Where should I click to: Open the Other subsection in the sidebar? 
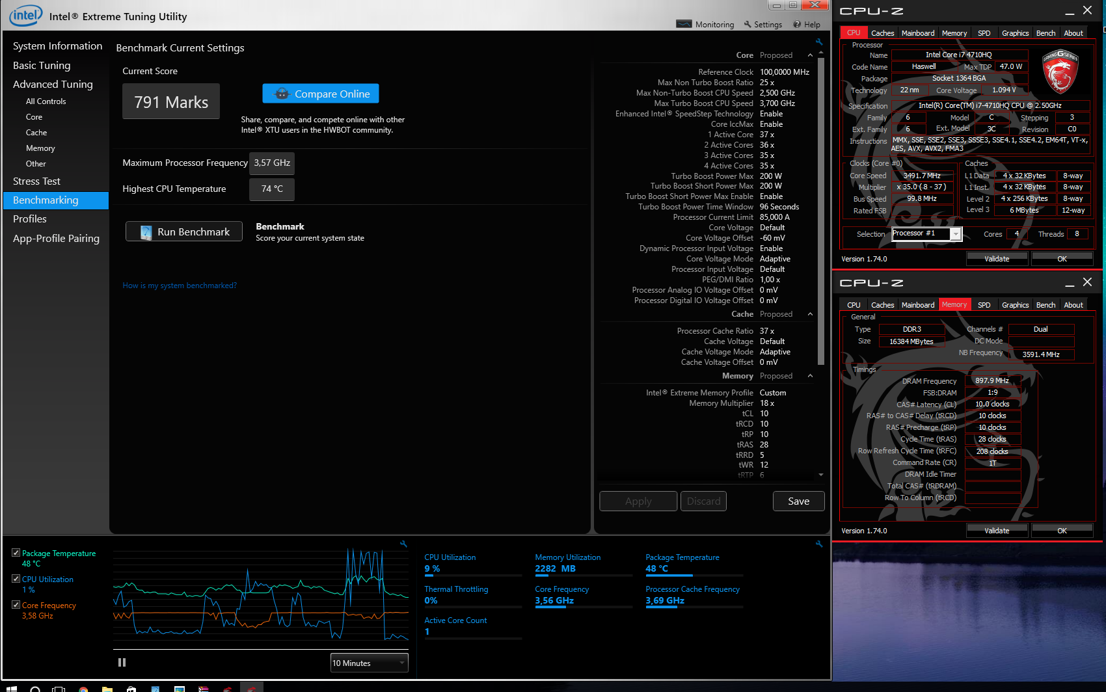coord(36,164)
